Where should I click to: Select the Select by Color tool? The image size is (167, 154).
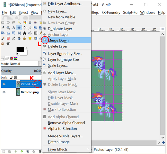24,23
